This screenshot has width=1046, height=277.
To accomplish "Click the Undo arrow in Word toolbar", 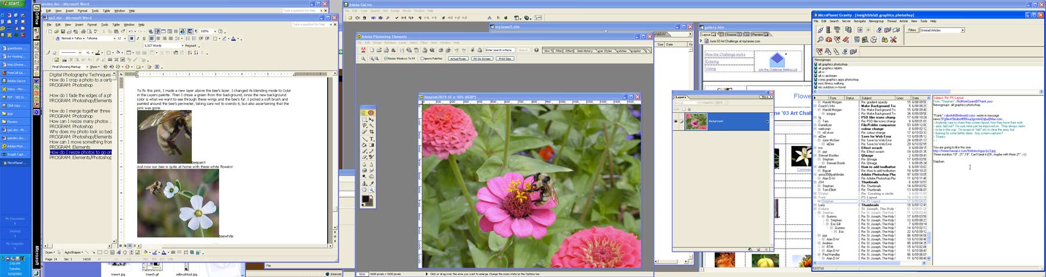I will 131,31.
